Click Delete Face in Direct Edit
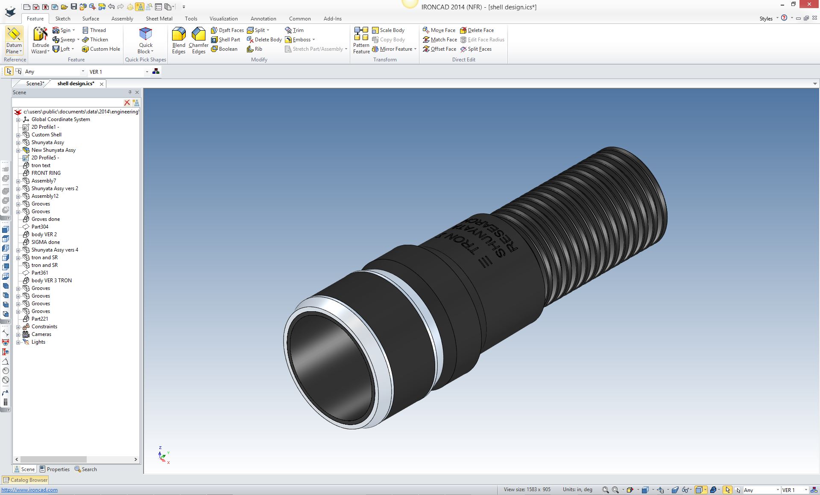 477,30
